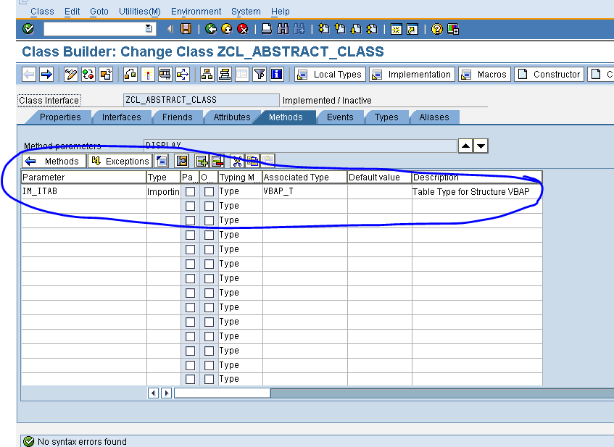Viewport: 614px width, 447px height.
Task: Click the transaction command input field
Action: (x=100, y=28)
